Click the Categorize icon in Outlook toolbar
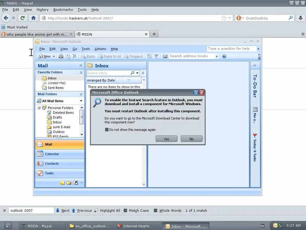Image resolution: width=306 pixels, height=230 pixels. pyautogui.click(x=149, y=56)
